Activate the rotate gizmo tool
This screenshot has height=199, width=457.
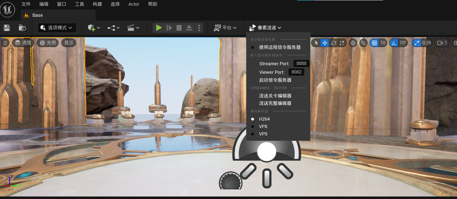click(x=334, y=43)
